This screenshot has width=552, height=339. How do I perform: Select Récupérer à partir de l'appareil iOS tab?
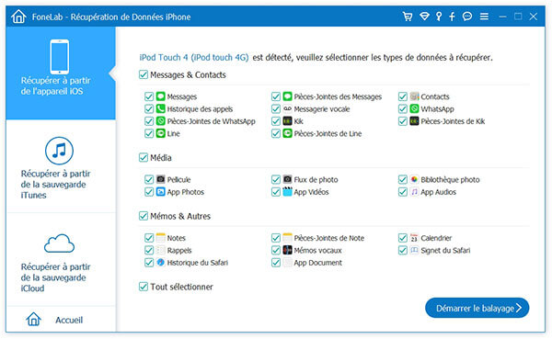61,73
